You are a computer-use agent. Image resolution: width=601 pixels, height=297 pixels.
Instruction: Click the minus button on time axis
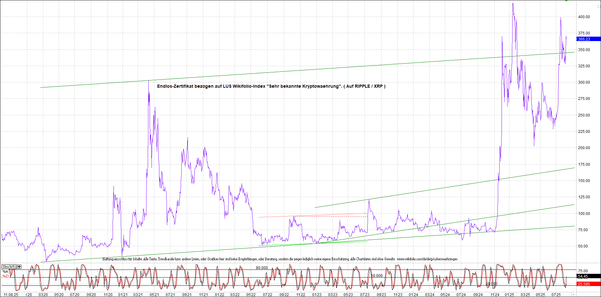coord(574,295)
